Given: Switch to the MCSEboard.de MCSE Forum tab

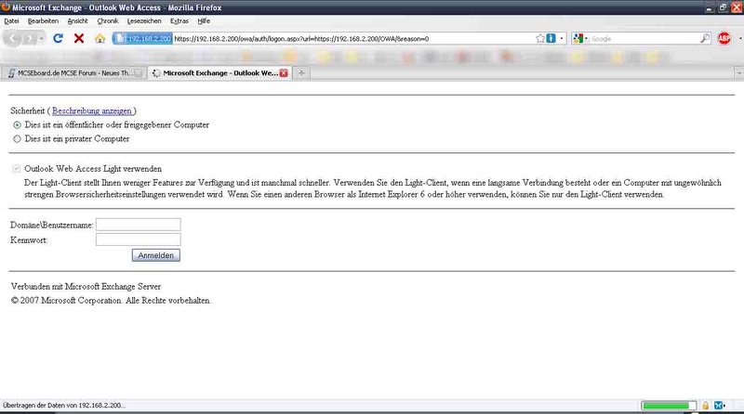Looking at the screenshot, I should (73, 73).
